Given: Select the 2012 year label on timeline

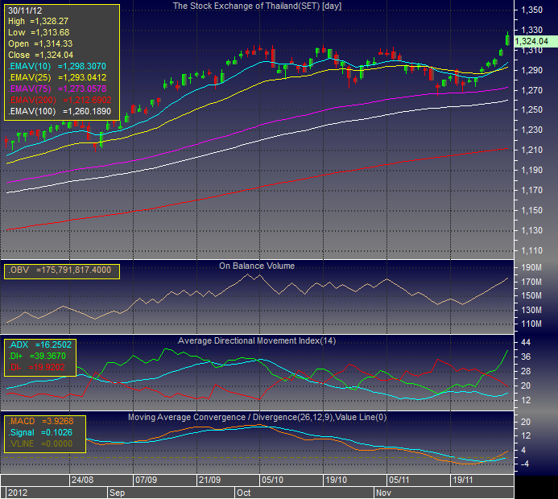Looking at the screenshot, I should click(x=18, y=493).
